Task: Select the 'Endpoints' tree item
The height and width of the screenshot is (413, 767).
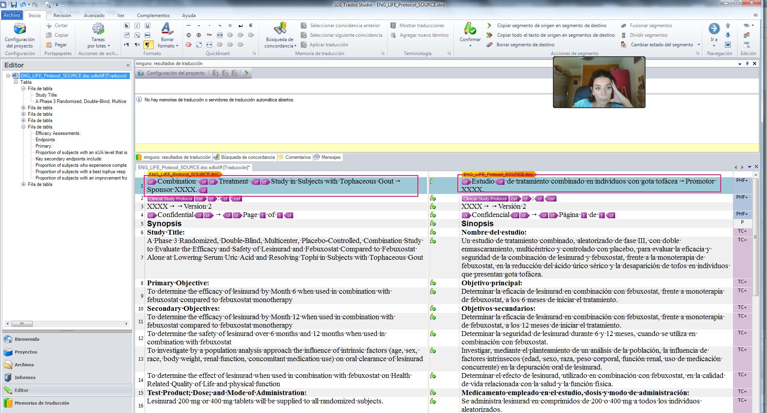Action: (x=45, y=140)
